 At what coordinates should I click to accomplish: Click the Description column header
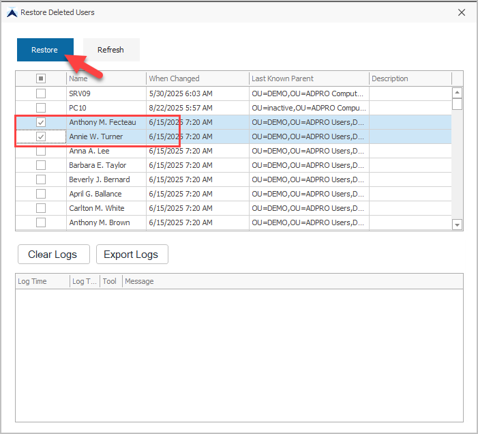pos(409,78)
